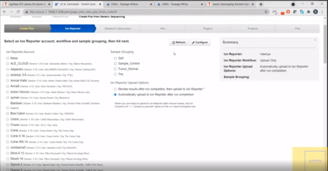Select the Trio sample grouping option

click(115, 74)
